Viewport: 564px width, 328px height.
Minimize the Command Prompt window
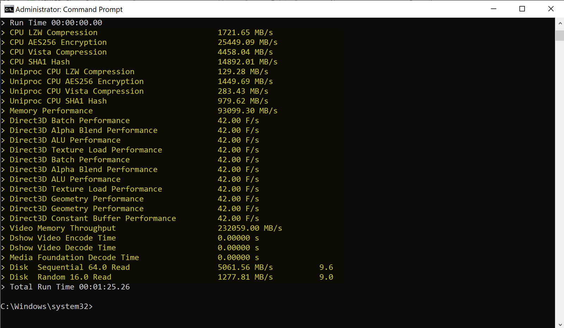pos(493,9)
